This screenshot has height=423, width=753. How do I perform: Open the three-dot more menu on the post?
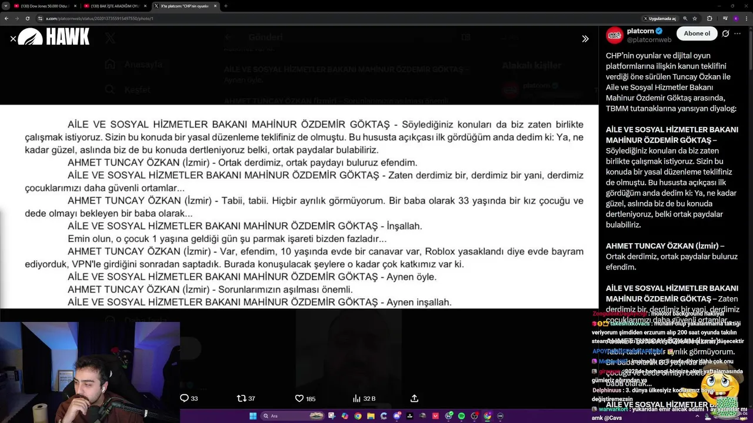click(x=738, y=33)
